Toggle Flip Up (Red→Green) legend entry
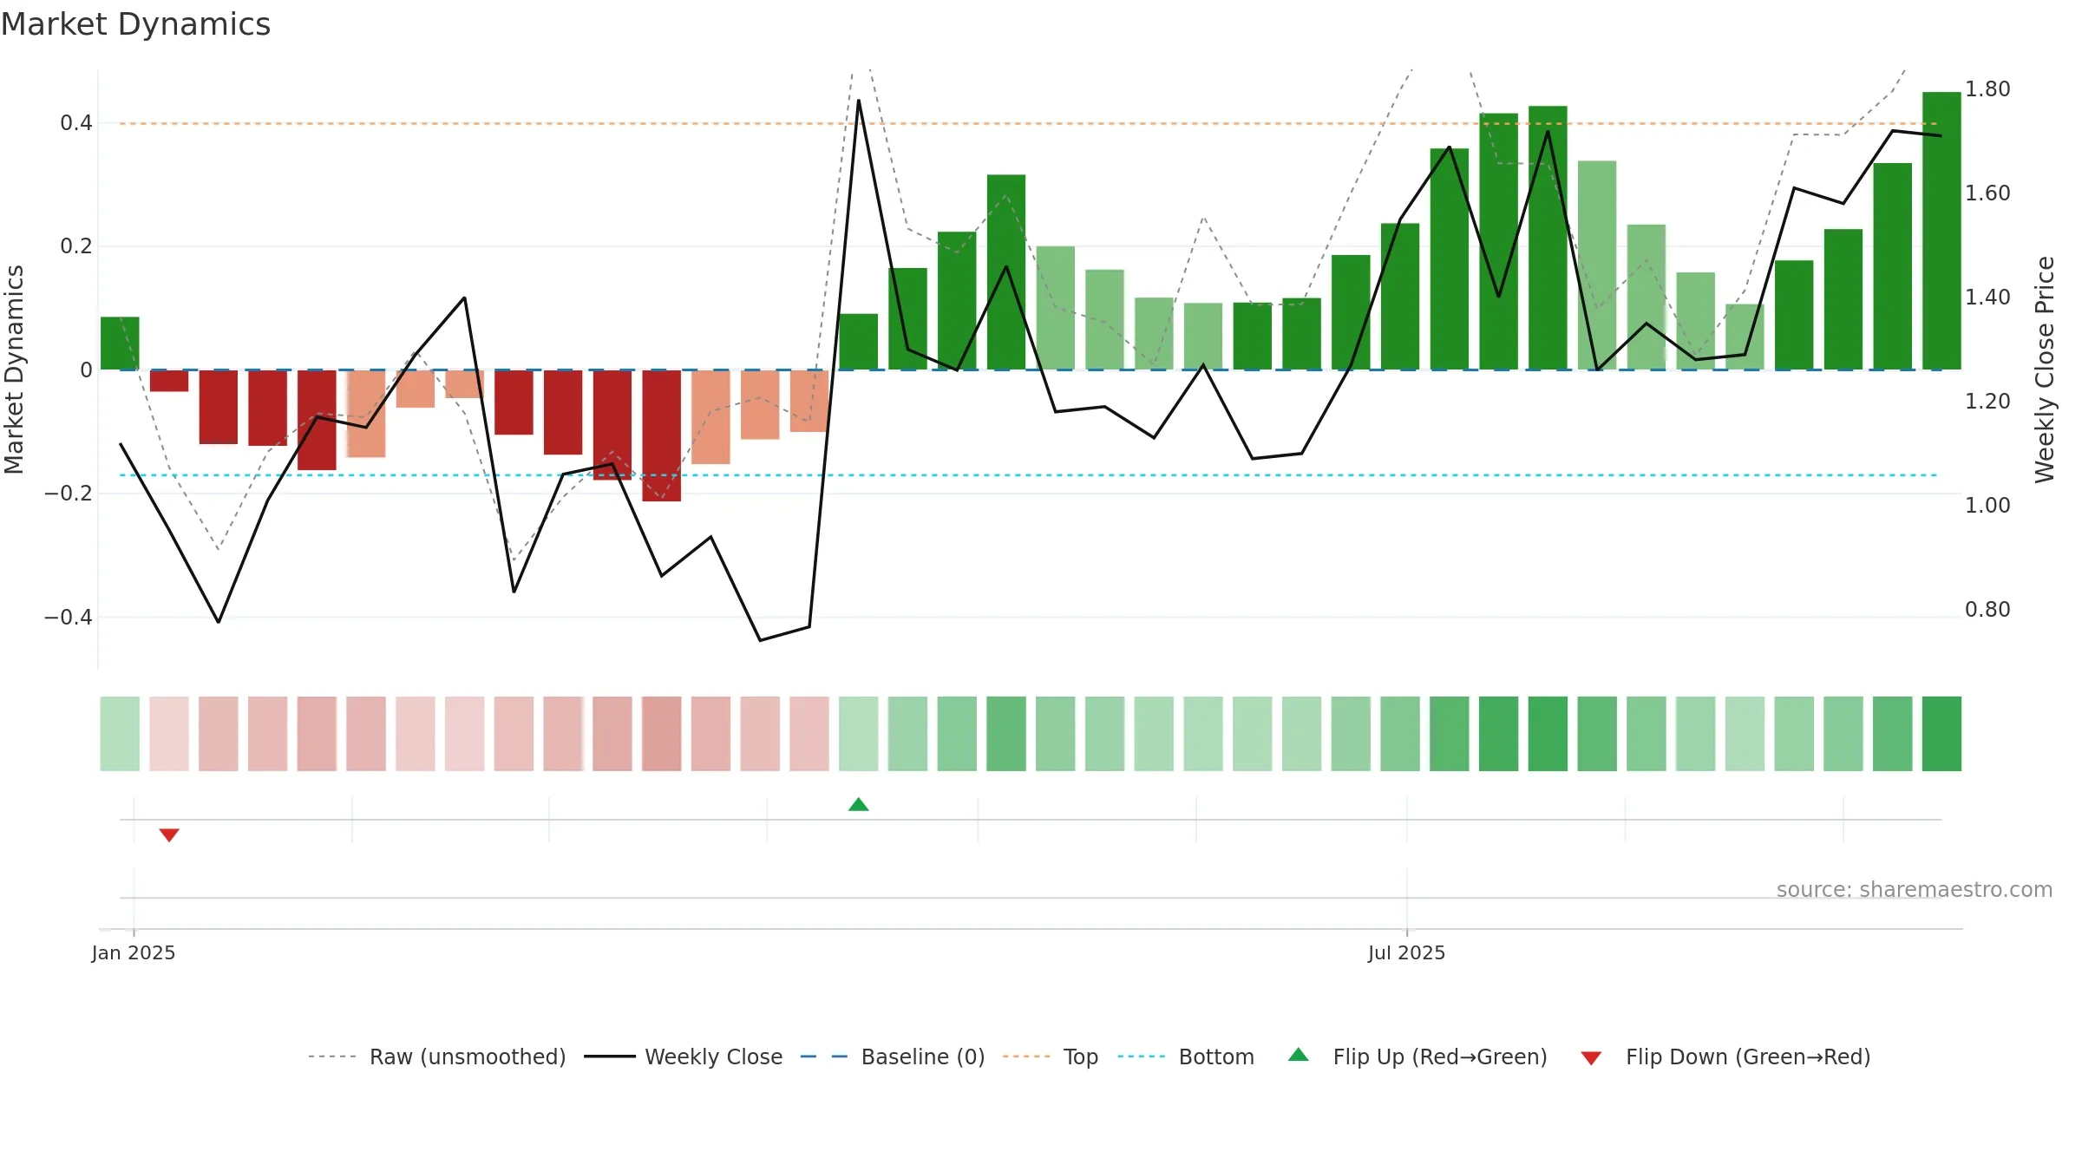This screenshot has width=2082, height=1171. point(1418,1057)
